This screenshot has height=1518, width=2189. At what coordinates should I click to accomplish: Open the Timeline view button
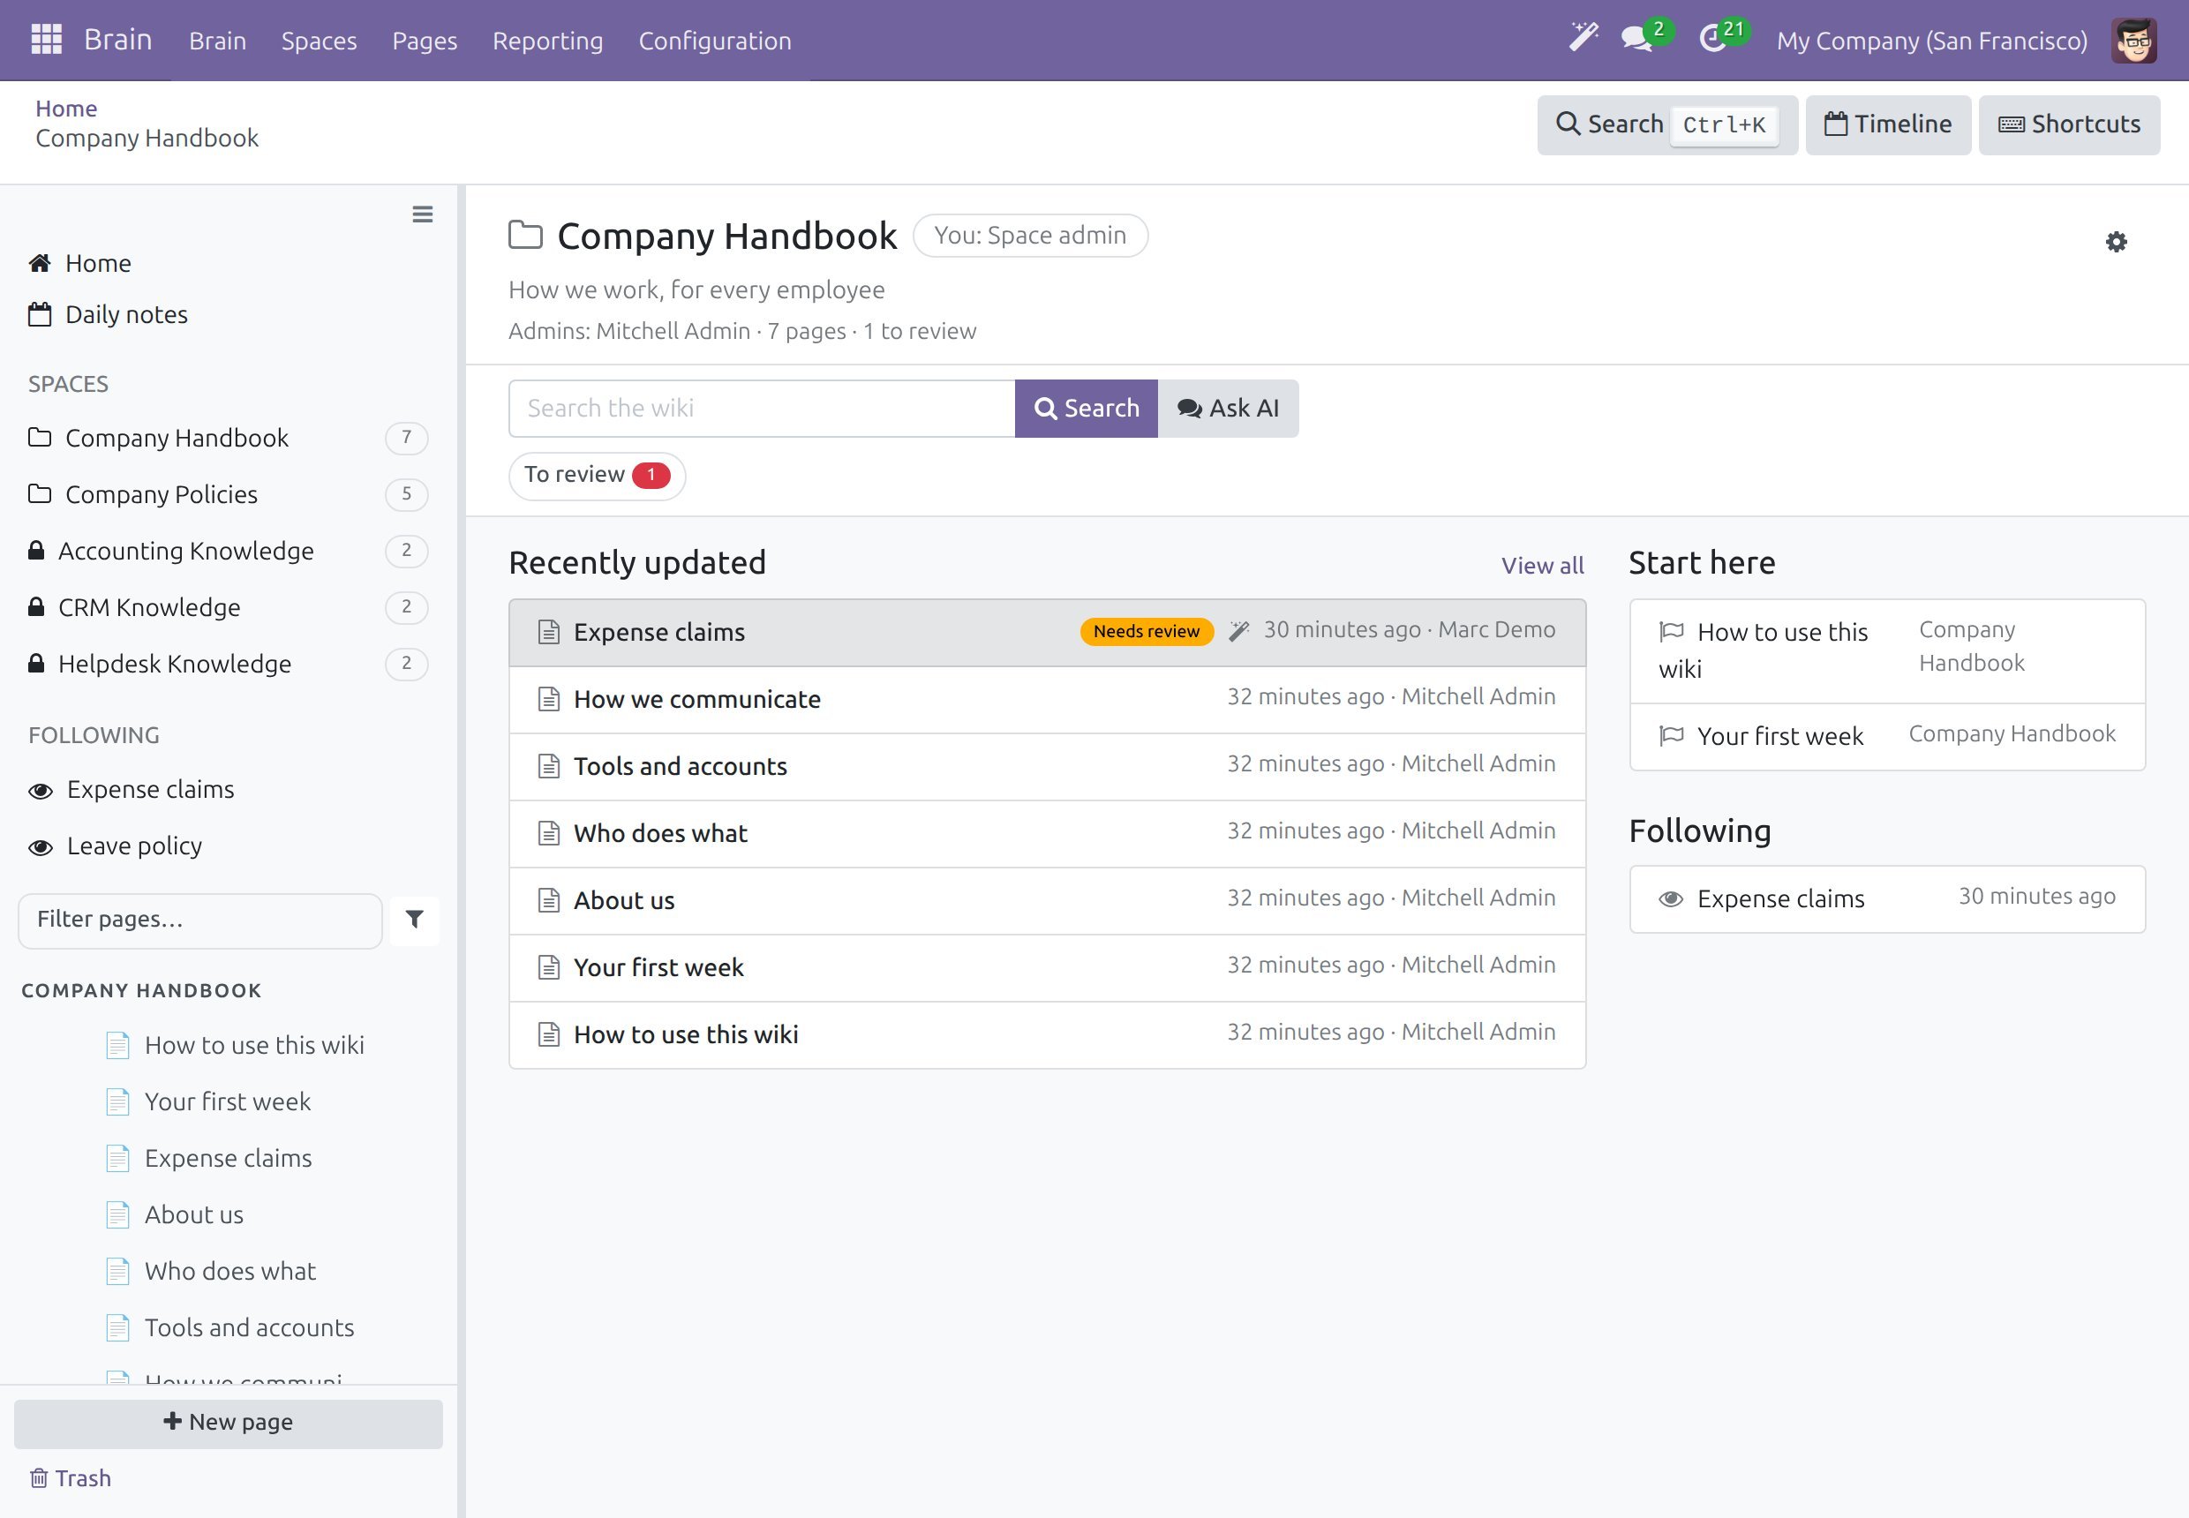1887,124
